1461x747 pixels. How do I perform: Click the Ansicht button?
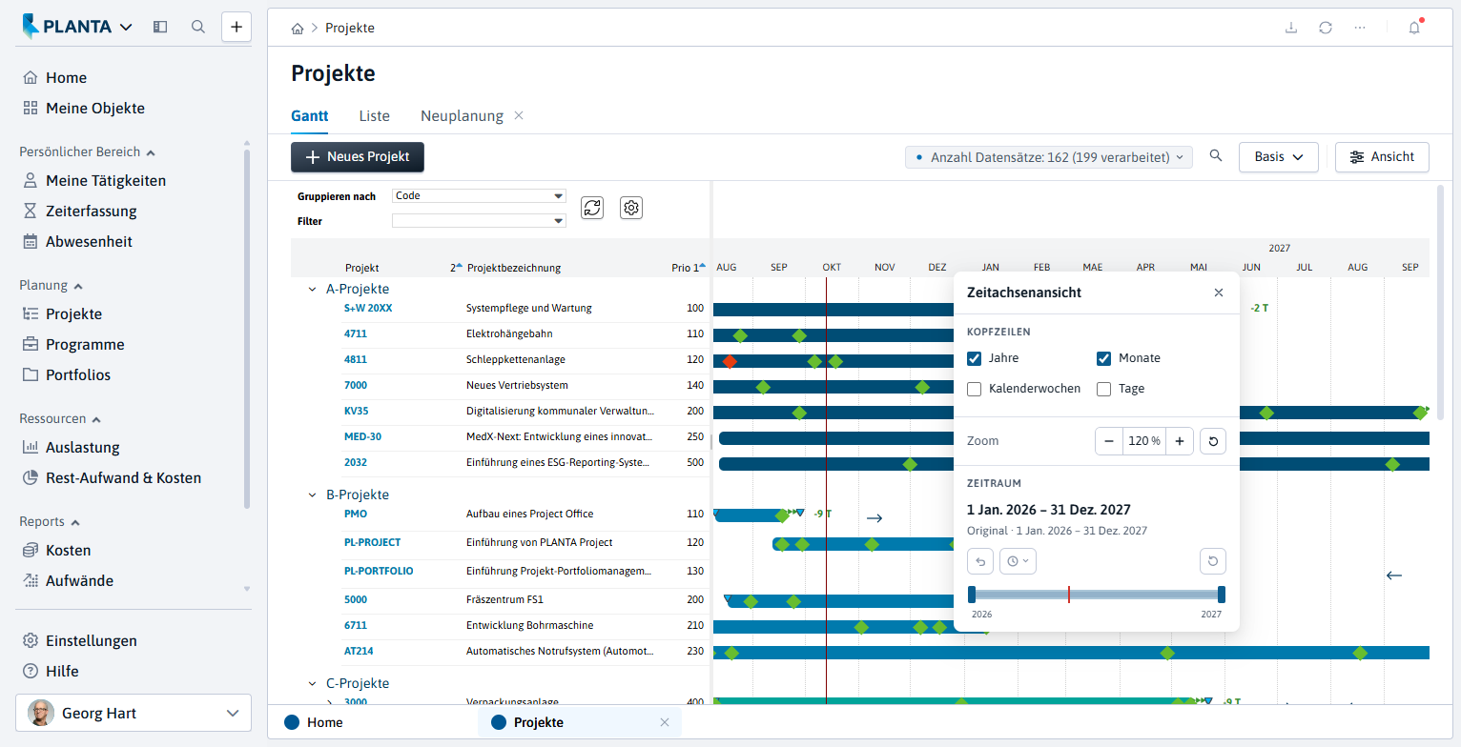[x=1382, y=157]
